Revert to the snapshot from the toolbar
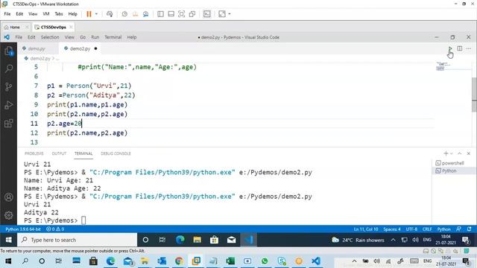Image resolution: width=477 pixels, height=268 pixels. [135, 14]
